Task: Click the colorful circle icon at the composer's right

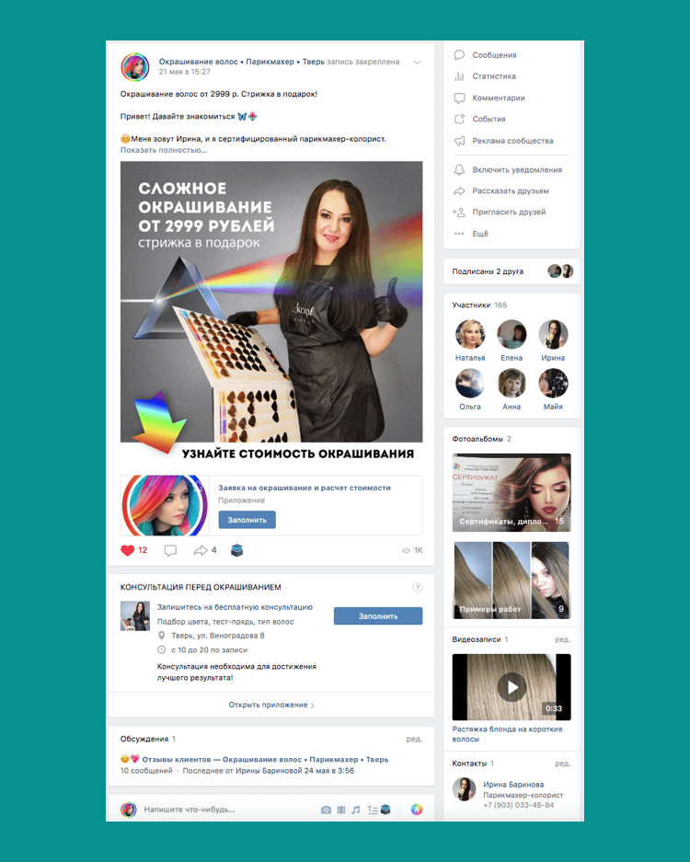Action: (417, 810)
